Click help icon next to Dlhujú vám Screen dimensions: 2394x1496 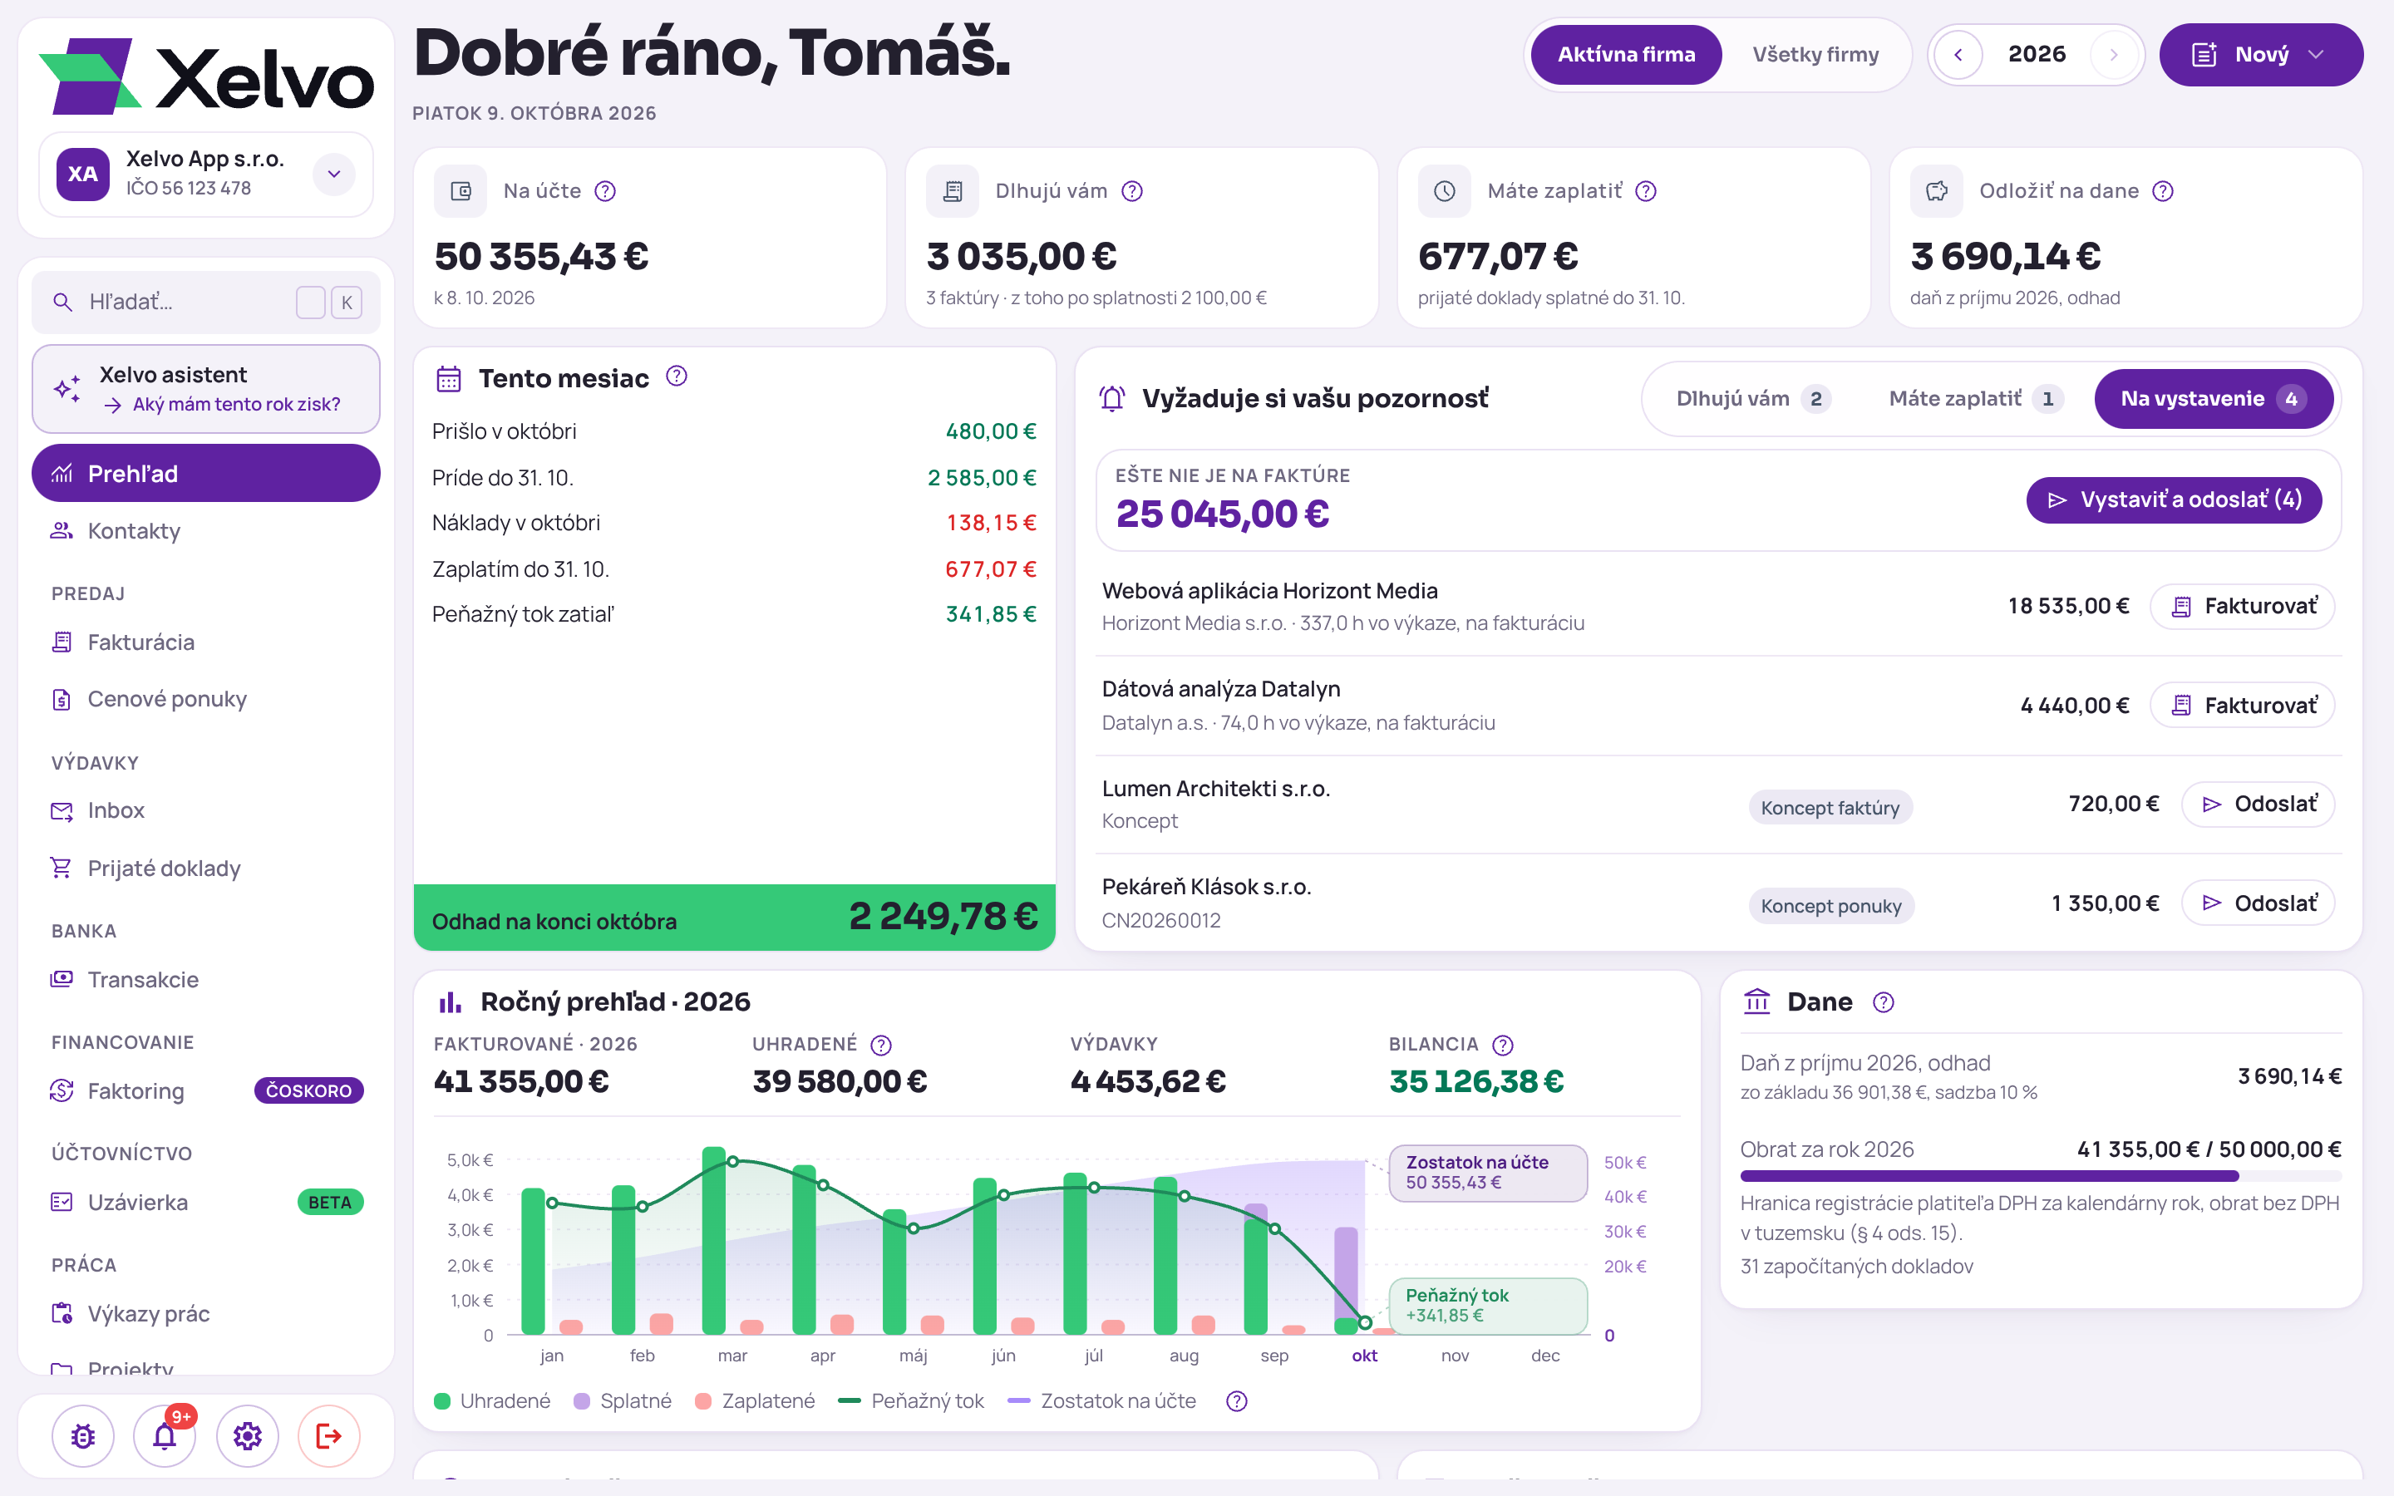click(1131, 191)
